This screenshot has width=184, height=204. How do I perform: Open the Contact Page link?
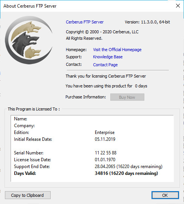tap(105, 65)
